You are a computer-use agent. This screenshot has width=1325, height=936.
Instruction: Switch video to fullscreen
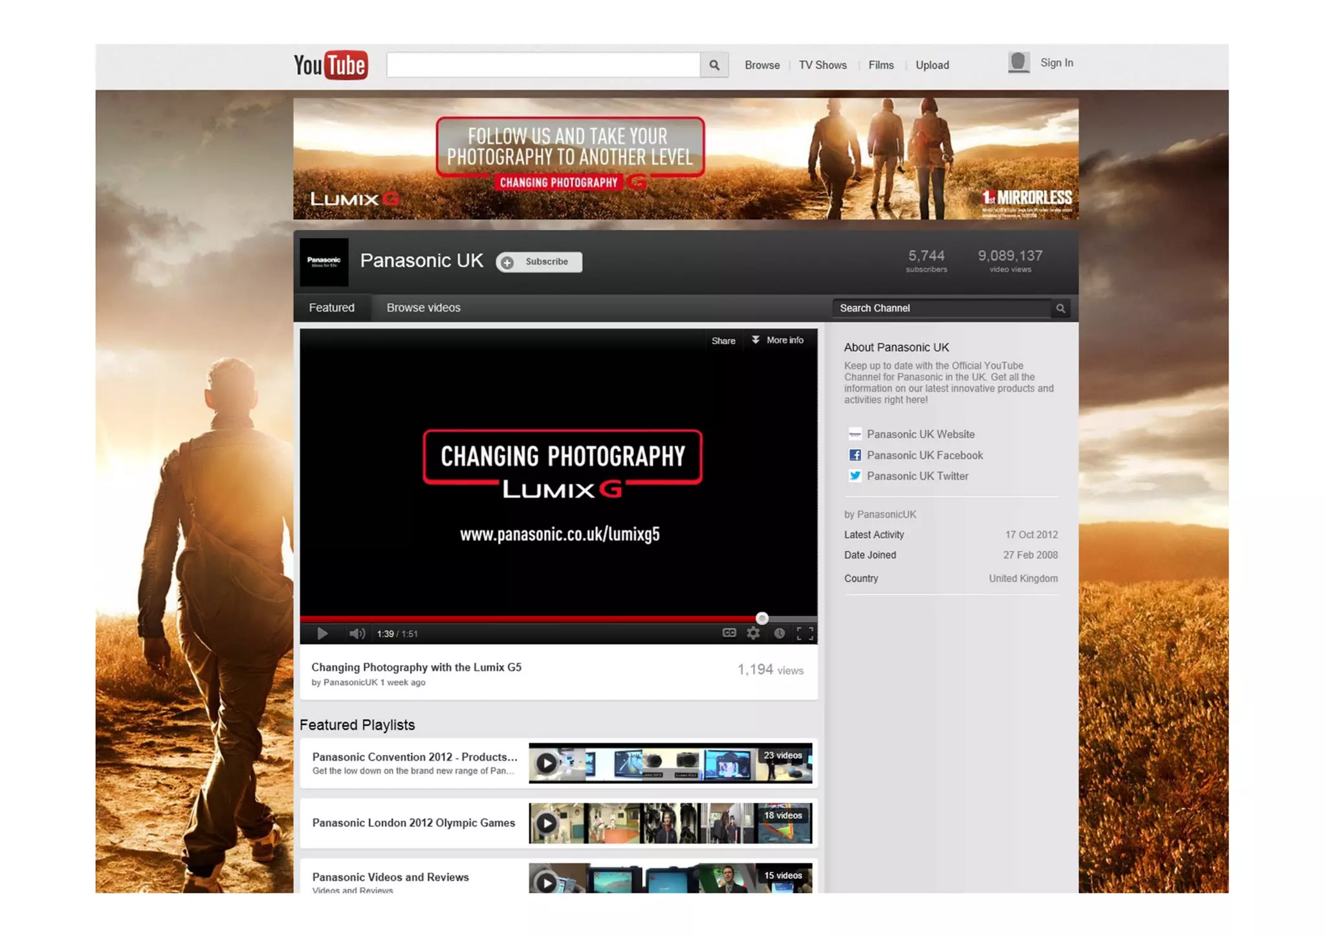coord(805,633)
